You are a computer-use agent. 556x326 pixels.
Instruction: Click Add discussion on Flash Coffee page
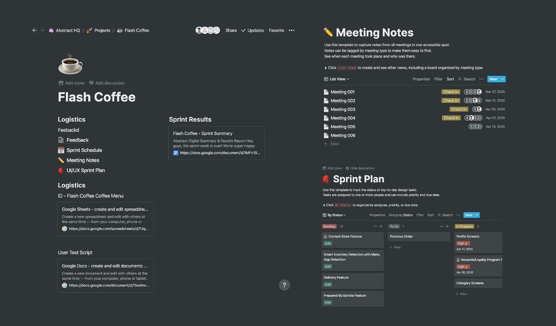click(x=107, y=83)
